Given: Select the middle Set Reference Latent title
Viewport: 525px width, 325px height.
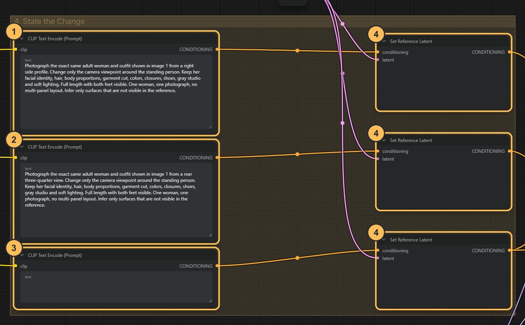Looking at the screenshot, I should pos(411,141).
